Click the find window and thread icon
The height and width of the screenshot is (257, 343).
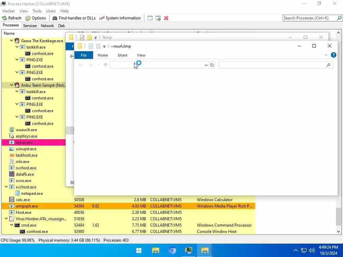[158, 18]
